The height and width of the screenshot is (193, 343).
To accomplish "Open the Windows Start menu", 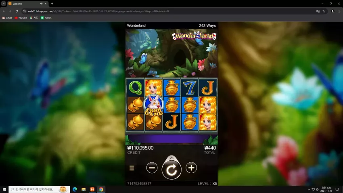I will coord(4,189).
